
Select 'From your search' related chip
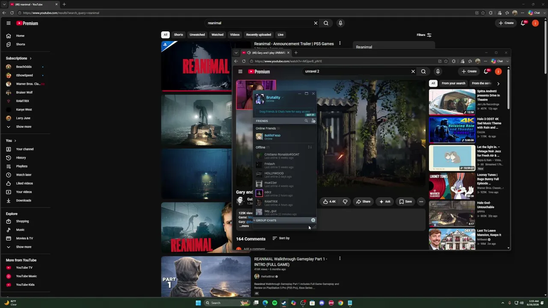[453, 83]
